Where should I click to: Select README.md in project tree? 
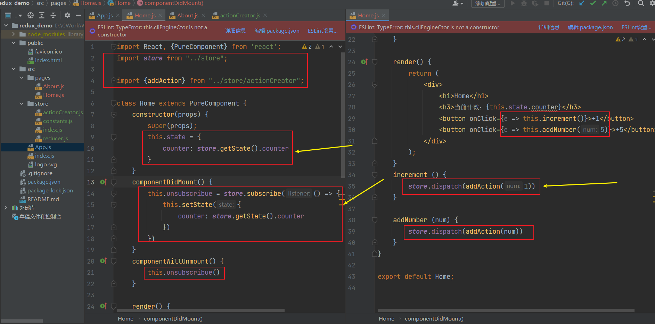click(43, 199)
